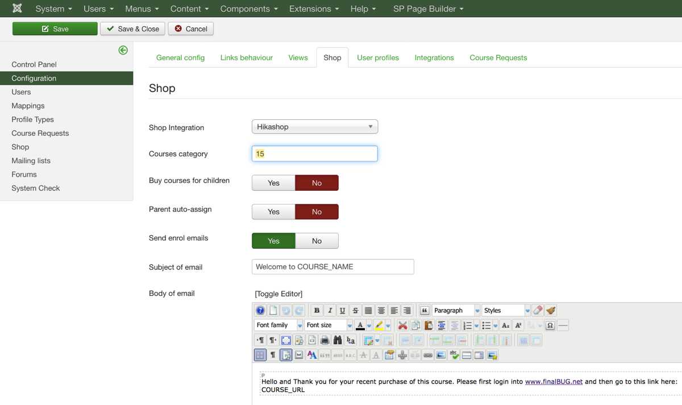The width and height of the screenshot is (682, 405).
Task: Click the Subject of email text field
Action: 332,266
